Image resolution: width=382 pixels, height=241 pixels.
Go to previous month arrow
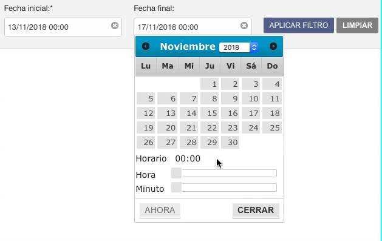click(146, 46)
